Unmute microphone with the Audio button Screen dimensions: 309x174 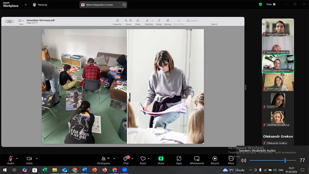11,160
